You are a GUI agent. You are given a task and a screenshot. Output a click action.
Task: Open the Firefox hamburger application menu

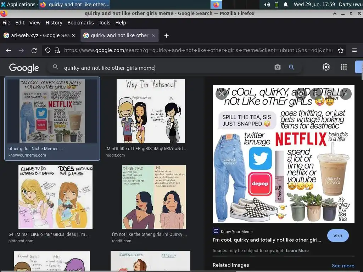point(354,50)
